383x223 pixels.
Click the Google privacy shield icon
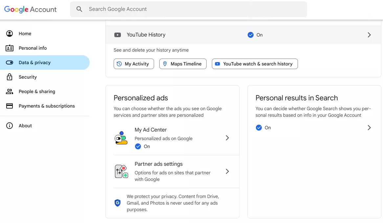(117, 203)
